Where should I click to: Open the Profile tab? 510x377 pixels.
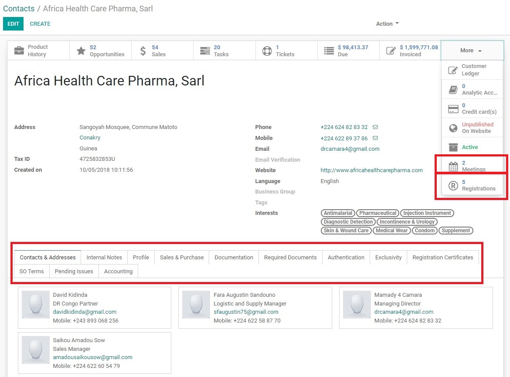coord(141,257)
